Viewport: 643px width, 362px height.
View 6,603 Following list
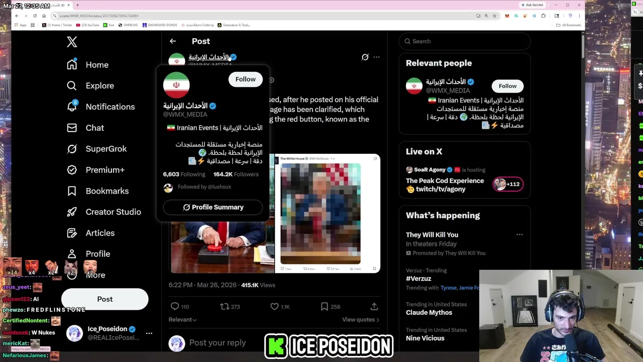[x=184, y=174]
